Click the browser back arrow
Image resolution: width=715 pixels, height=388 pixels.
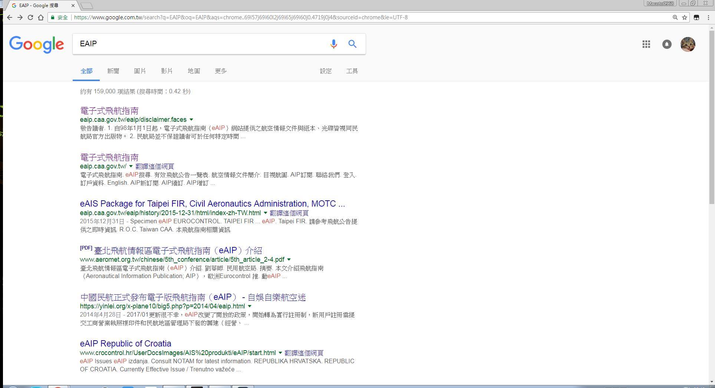(x=10, y=17)
